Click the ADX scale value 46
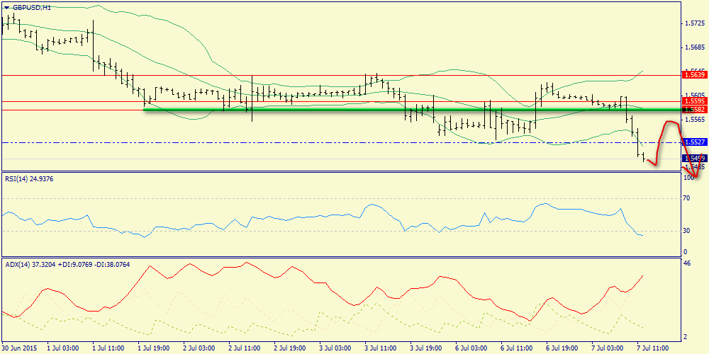Viewport: 709px width, 354px height. (686, 263)
